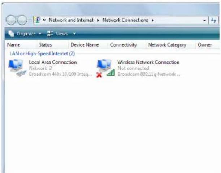The height and width of the screenshot is (173, 221).
Task: Collapse the LAN or High-Speed Internet group
Action: (42, 53)
